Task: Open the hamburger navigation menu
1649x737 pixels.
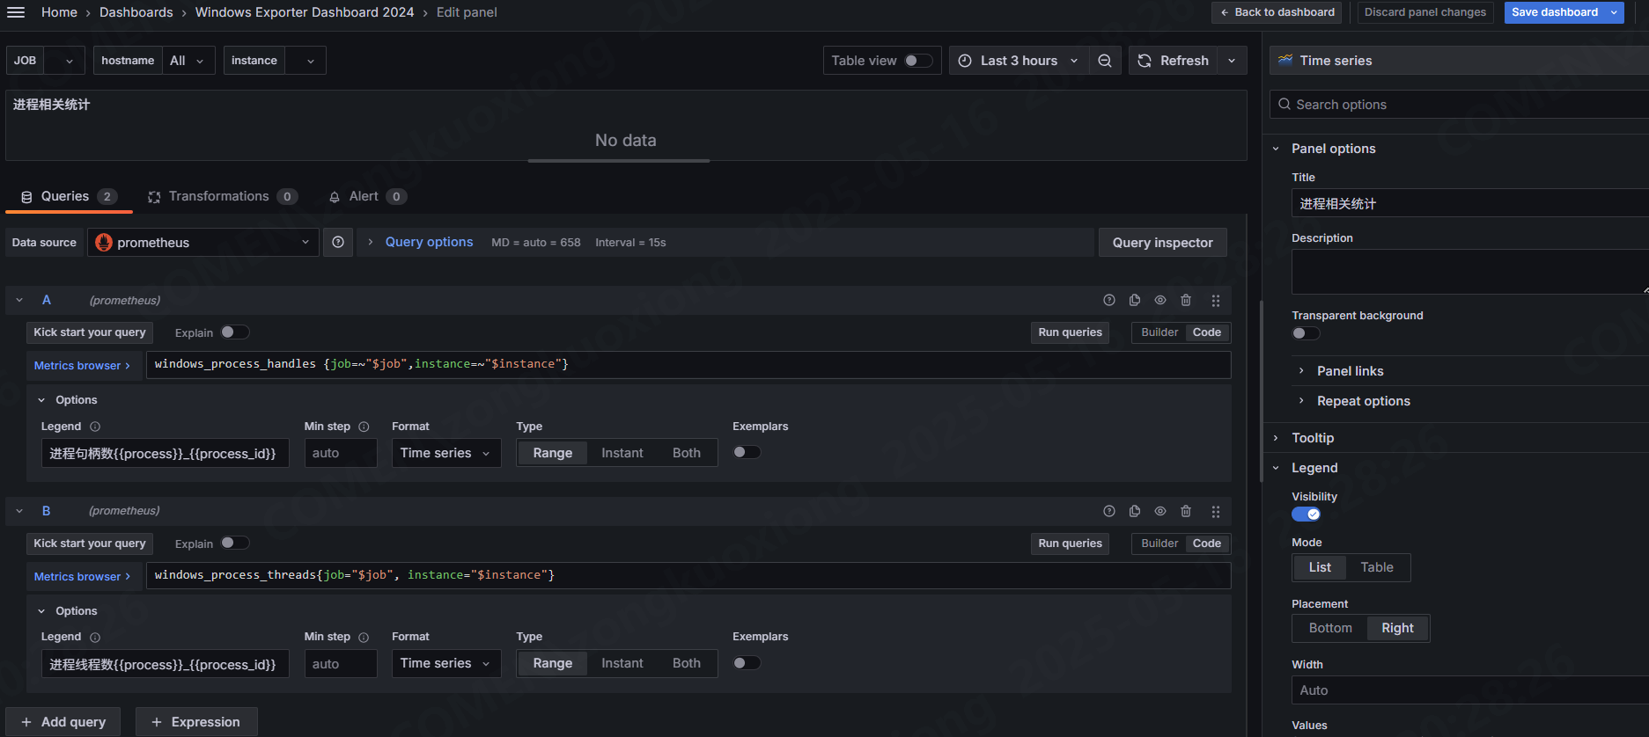Action: (16, 12)
